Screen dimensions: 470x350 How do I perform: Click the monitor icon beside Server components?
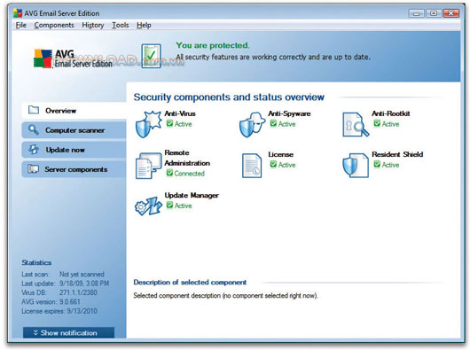(33, 169)
